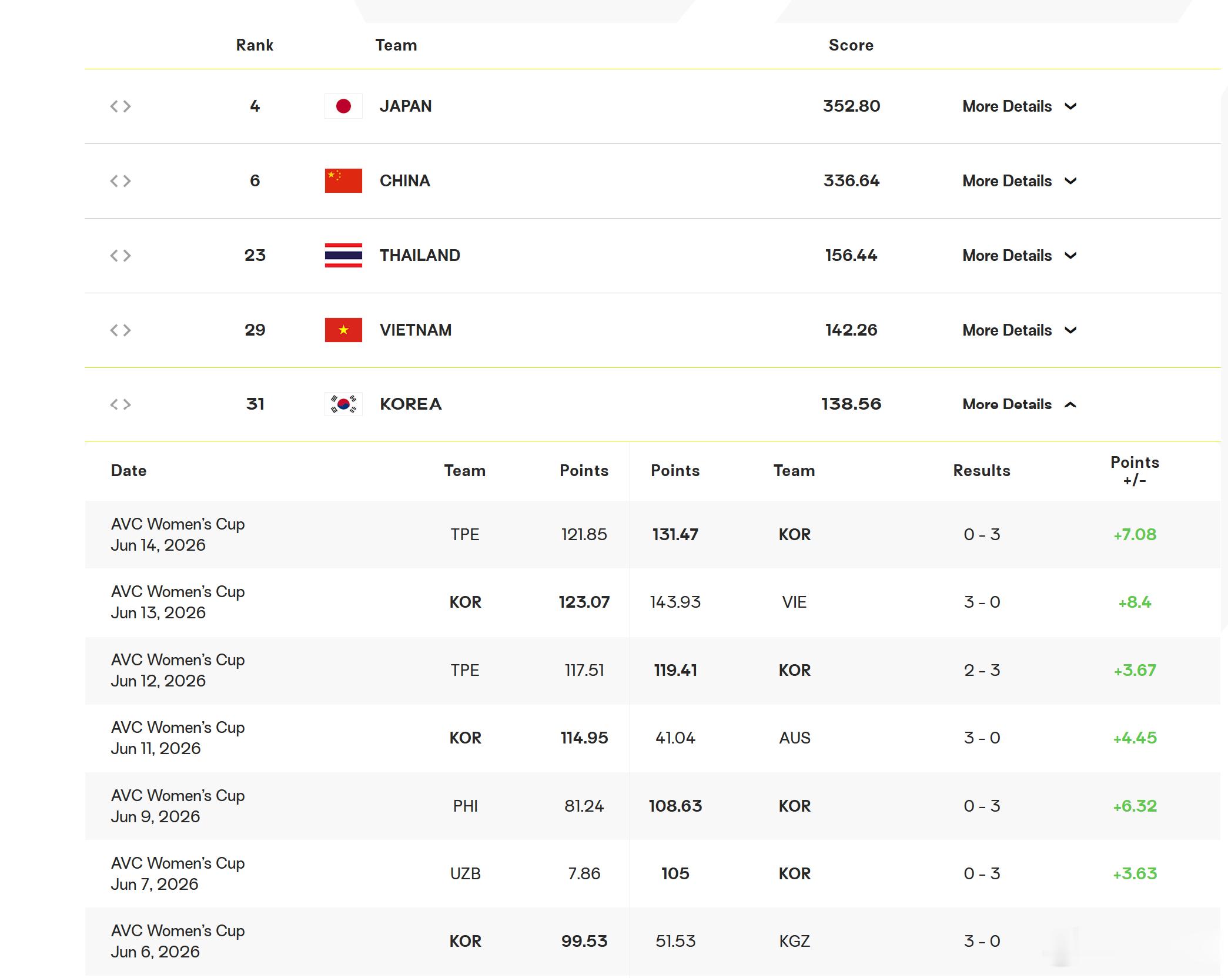This screenshot has height=978, width=1228.
Task: Click China's score 336.64
Action: coord(851,180)
